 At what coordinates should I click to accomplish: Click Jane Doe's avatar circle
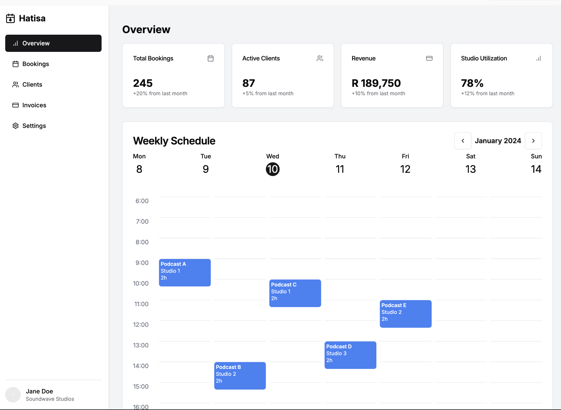tap(13, 395)
